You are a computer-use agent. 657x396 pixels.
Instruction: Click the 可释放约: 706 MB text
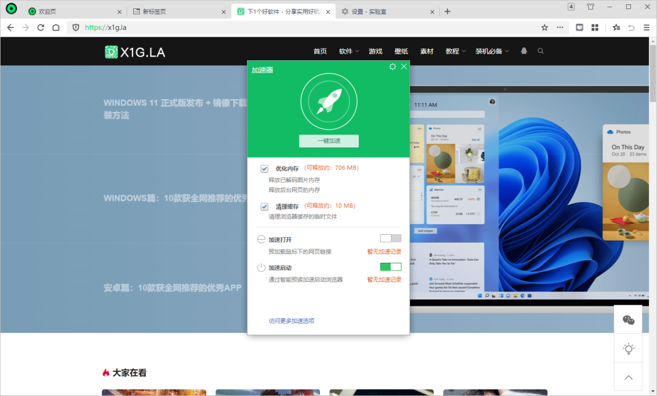point(332,168)
